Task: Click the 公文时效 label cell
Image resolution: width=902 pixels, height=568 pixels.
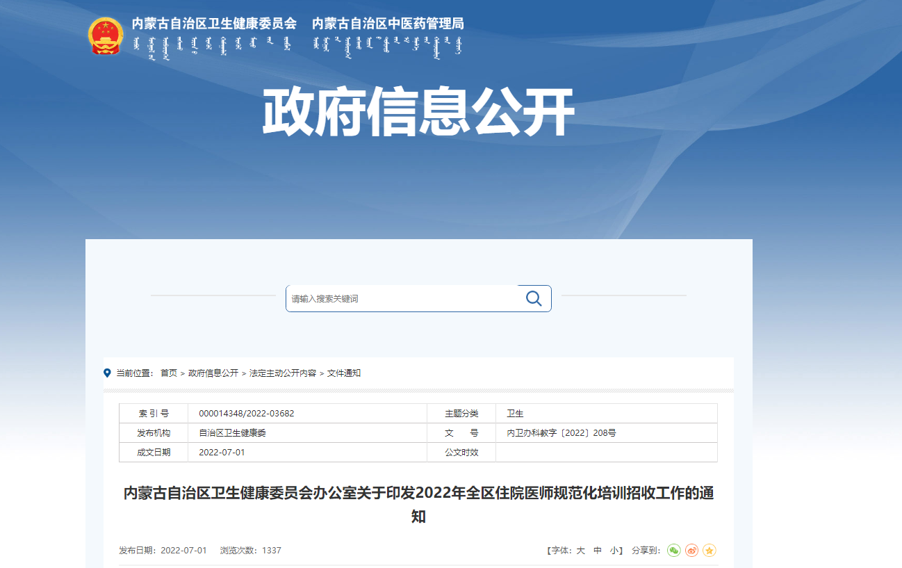Action: tap(461, 453)
